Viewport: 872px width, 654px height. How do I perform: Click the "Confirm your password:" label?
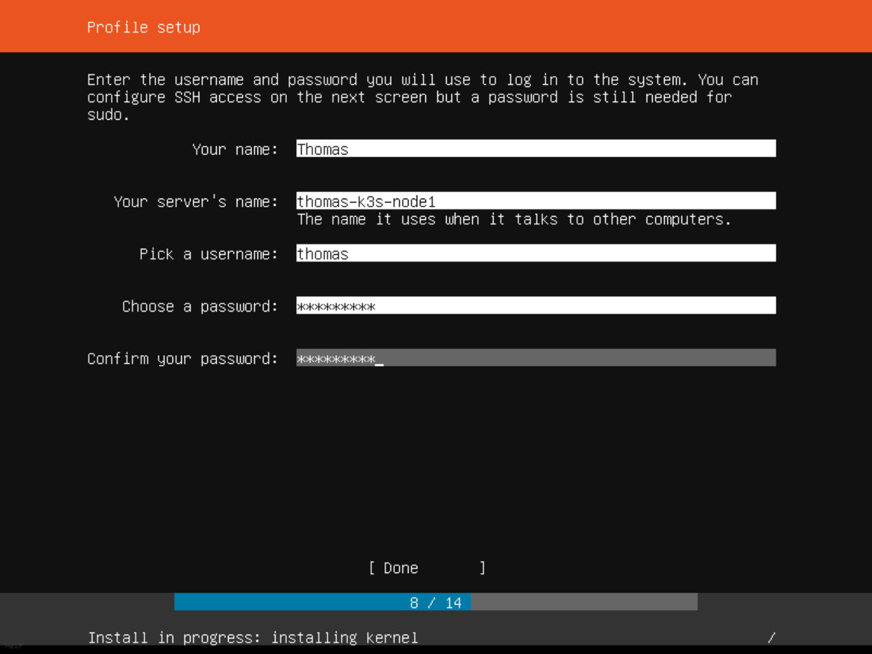click(182, 358)
